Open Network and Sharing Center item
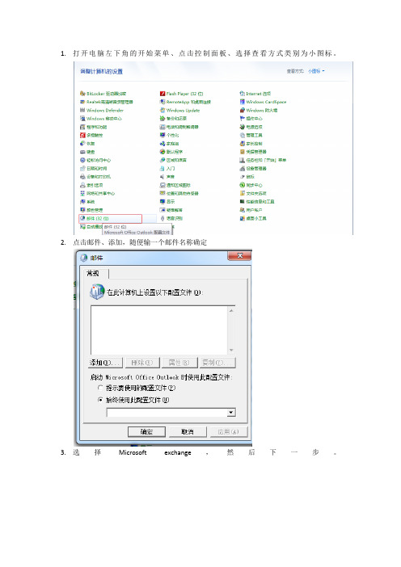Screen dimensions: 401x567 (97, 194)
